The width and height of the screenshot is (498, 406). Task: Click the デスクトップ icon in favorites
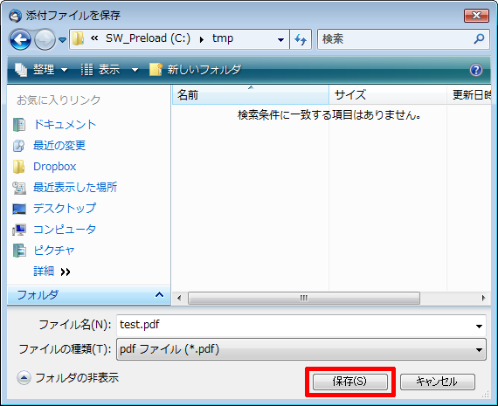coord(19,209)
